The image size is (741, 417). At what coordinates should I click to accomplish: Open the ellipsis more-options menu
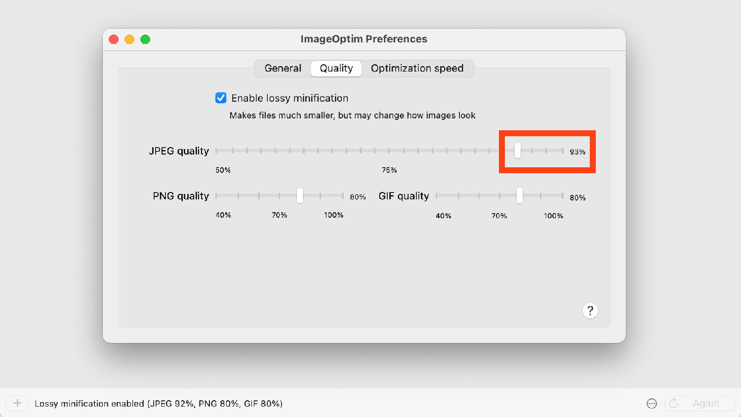click(x=652, y=404)
